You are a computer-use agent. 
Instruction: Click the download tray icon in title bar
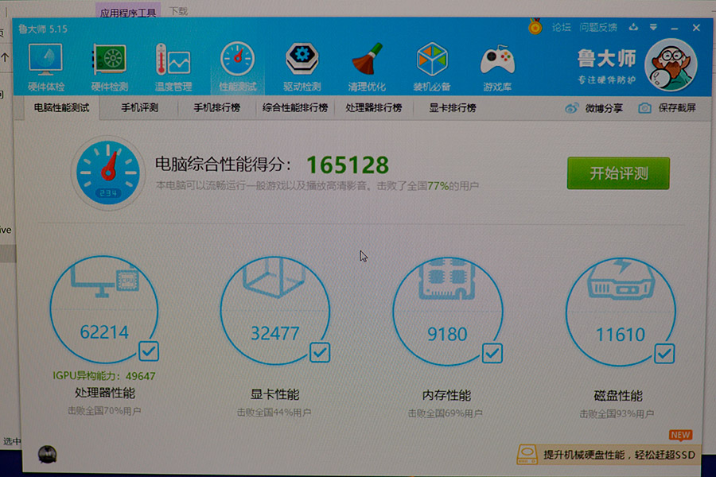633,27
